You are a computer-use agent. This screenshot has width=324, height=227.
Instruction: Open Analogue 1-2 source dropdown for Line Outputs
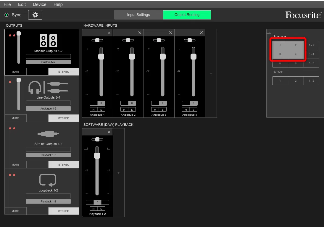click(48, 109)
